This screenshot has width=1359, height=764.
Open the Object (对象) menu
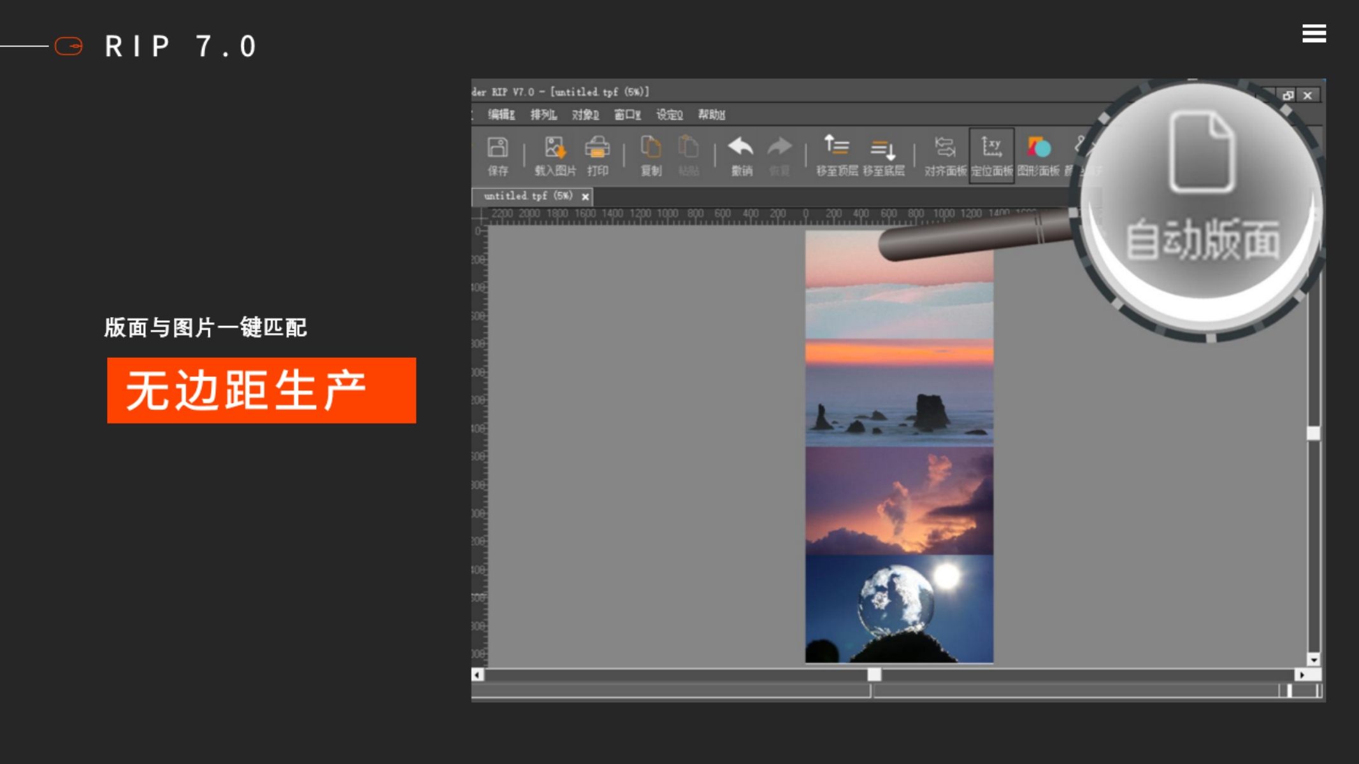pyautogui.click(x=585, y=115)
